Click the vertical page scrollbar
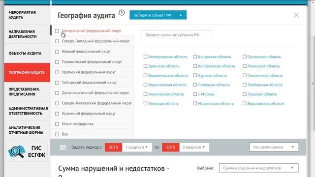The width and height of the screenshot is (315, 177). (313, 83)
